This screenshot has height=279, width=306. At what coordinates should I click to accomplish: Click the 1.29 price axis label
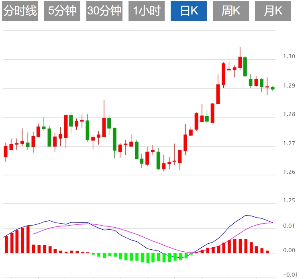289,86
